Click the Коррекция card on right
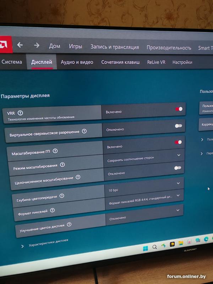Image resolution: width=213 pixels, height=284 pixels. pyautogui.click(x=206, y=125)
